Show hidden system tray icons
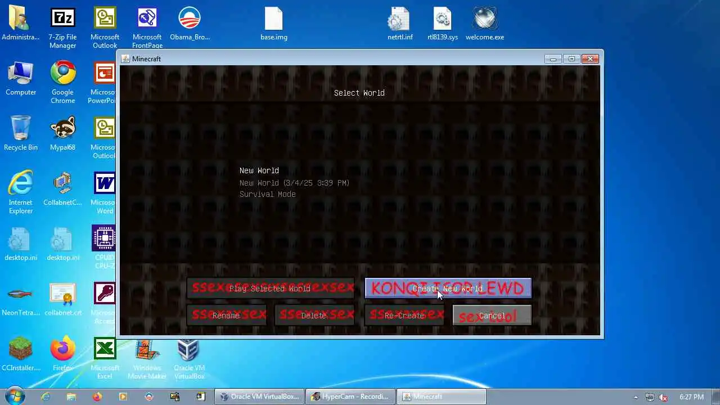720x405 pixels. click(x=636, y=397)
